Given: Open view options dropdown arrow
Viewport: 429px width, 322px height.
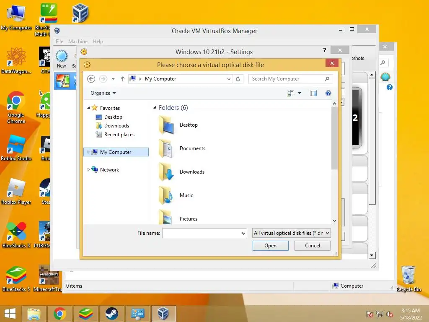Looking at the screenshot, I should pyautogui.click(x=299, y=93).
